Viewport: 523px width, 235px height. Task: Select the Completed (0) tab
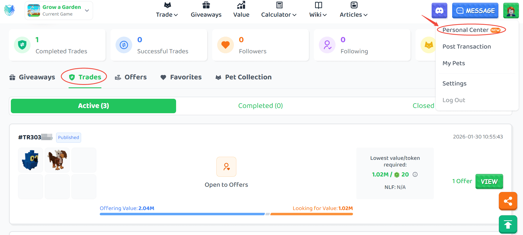point(261,106)
